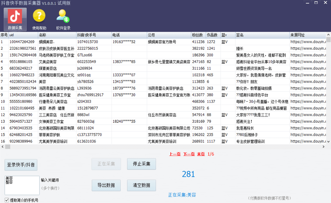Click the account ID zhou769912917
331x203 pixels.
point(91,95)
